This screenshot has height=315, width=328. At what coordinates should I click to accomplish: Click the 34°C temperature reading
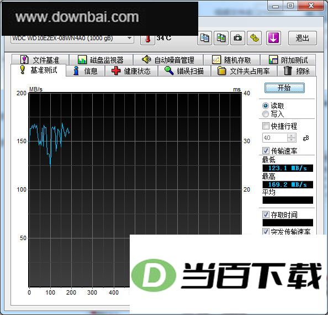pyautogui.click(x=164, y=38)
